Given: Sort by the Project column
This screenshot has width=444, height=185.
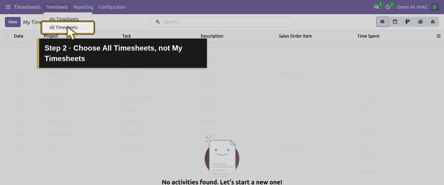Looking at the screenshot, I should (x=51, y=36).
